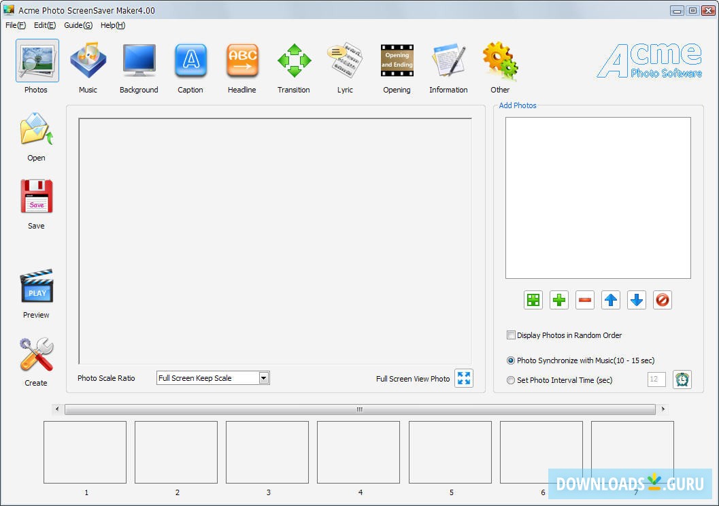Open the Help menu
Viewport: 719px width, 506px height.
click(113, 25)
